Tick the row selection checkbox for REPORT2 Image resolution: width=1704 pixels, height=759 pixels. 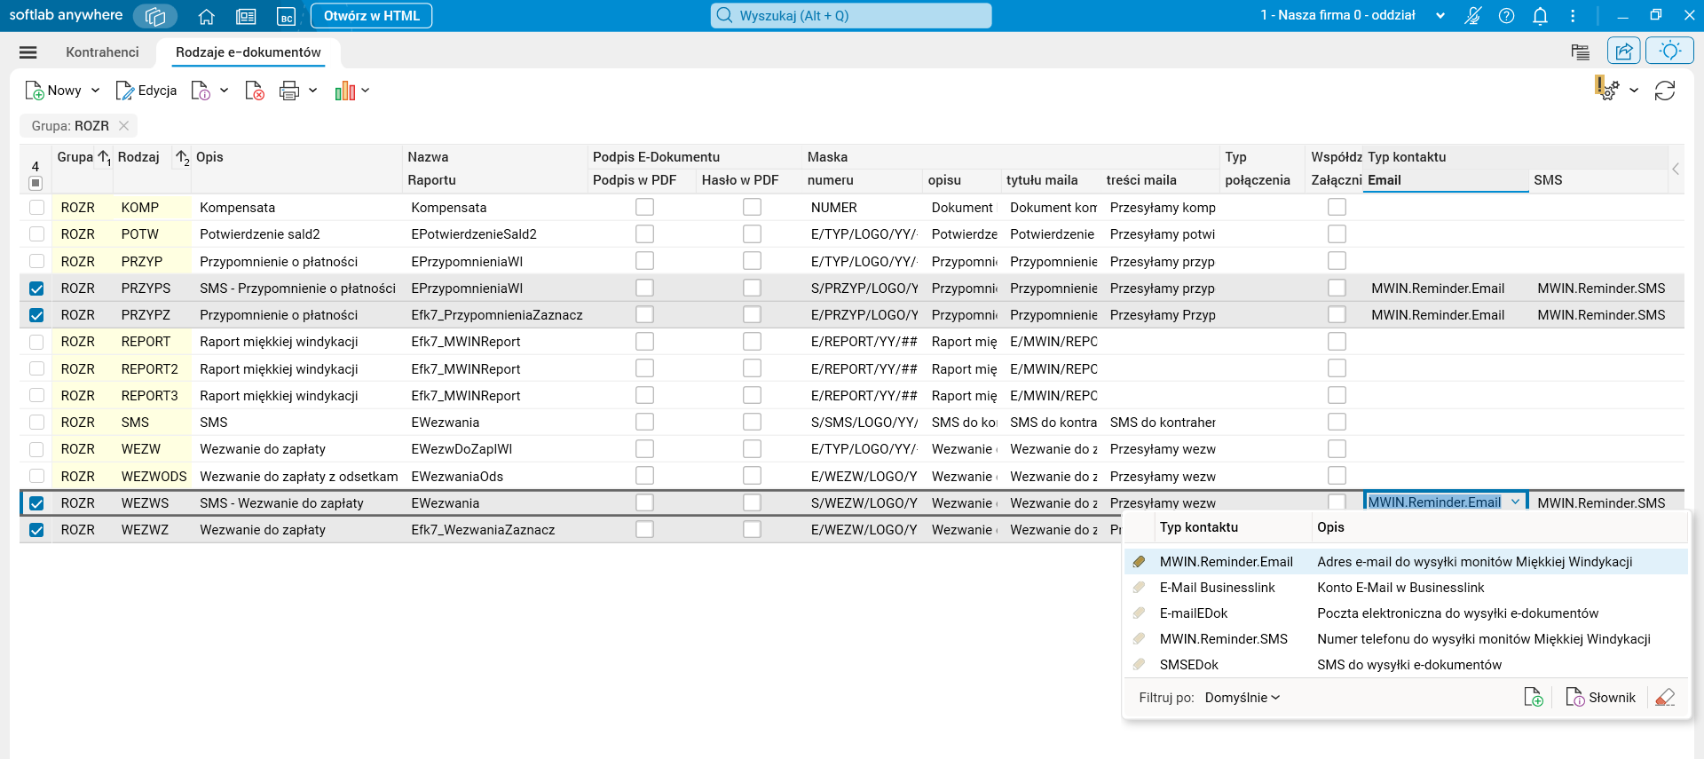[36, 368]
